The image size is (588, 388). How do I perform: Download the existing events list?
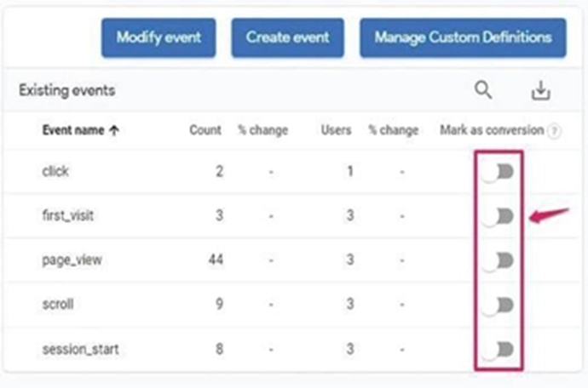tap(541, 91)
